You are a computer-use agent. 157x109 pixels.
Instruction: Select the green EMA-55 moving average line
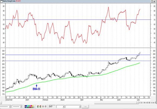tap(78, 76)
